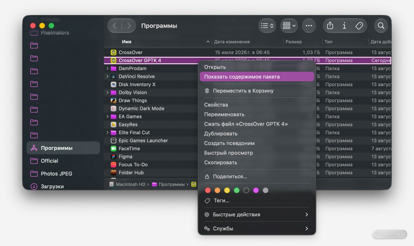Screen dimensions: 414x246
Task: Expand the DaVinci Resolve row
Action: pyautogui.click(x=107, y=76)
